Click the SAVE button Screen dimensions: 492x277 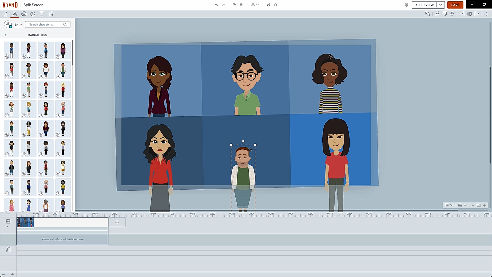point(455,5)
